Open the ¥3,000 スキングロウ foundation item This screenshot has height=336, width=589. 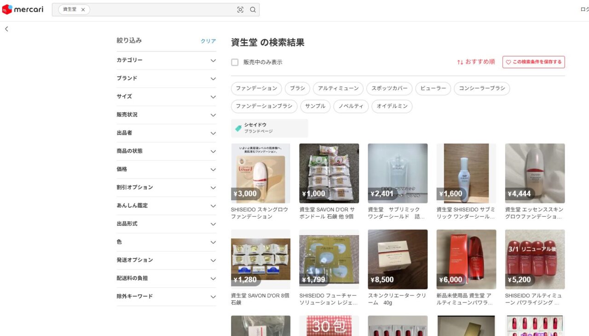260,174
